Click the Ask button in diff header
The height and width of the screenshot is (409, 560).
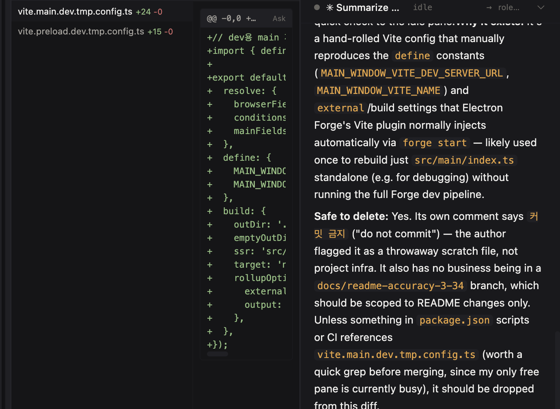[279, 19]
